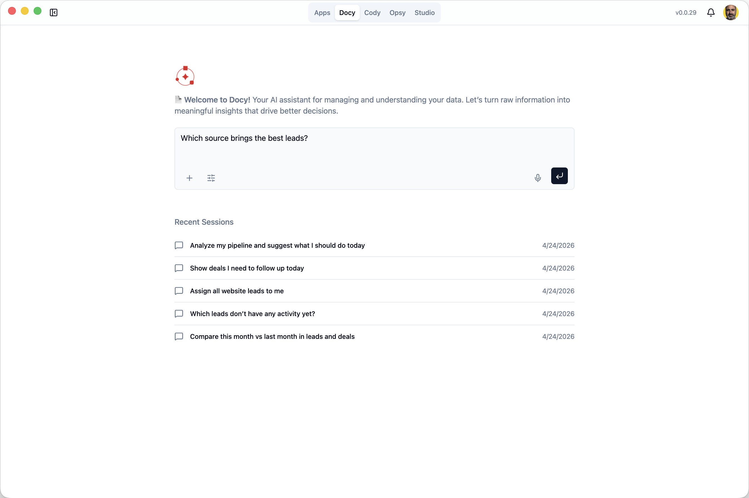Open 'Which leads don't have any activity yet?' session
This screenshot has width=749, height=498.
click(x=252, y=314)
